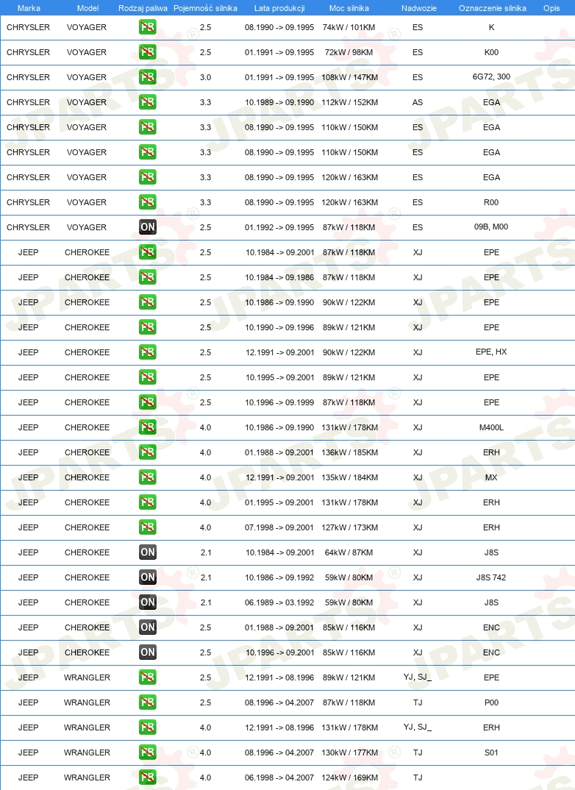This screenshot has width=575, height=790.
Task: Click the power value '136kW / 185KM'
Action: [x=349, y=452]
